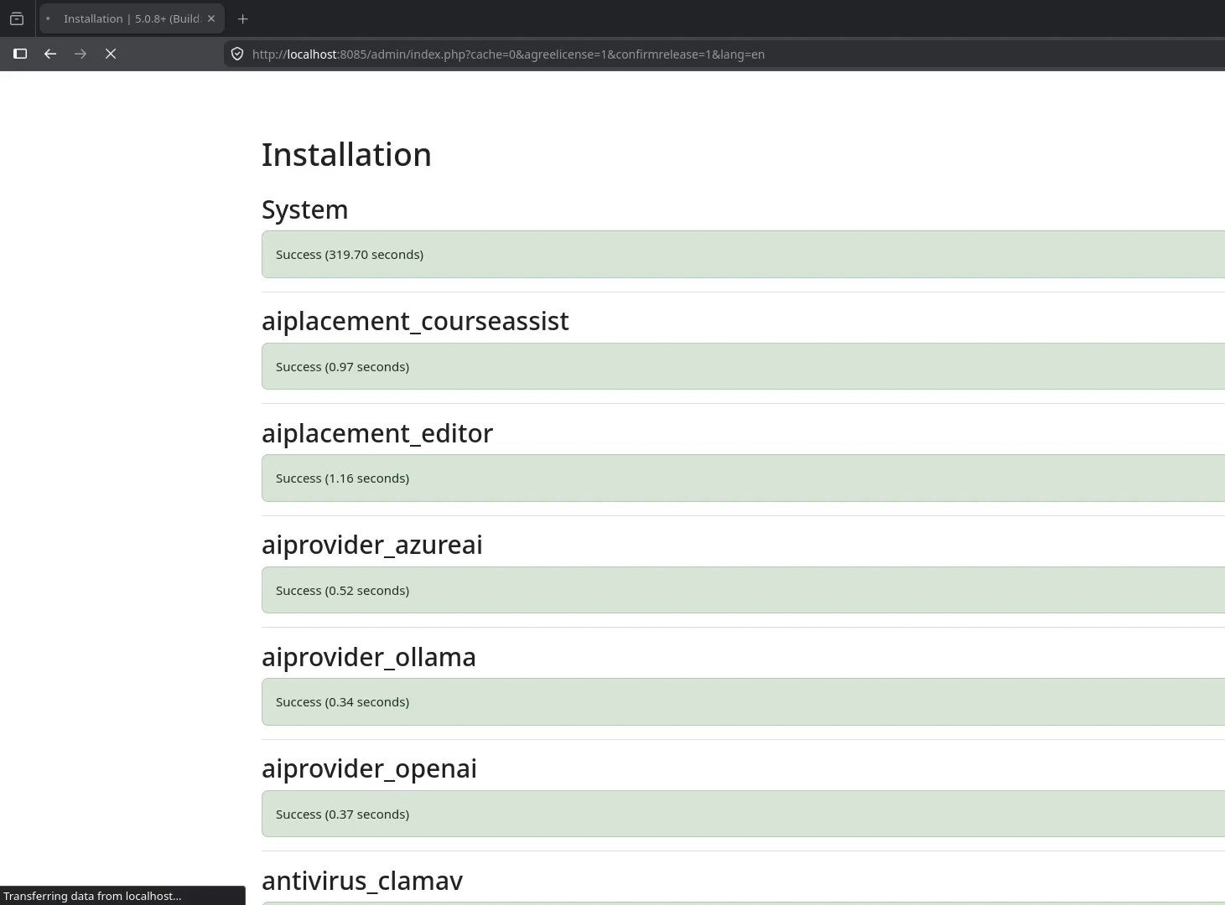
Task: Click the aiplacement_editor heading
Action: pyautogui.click(x=377, y=433)
